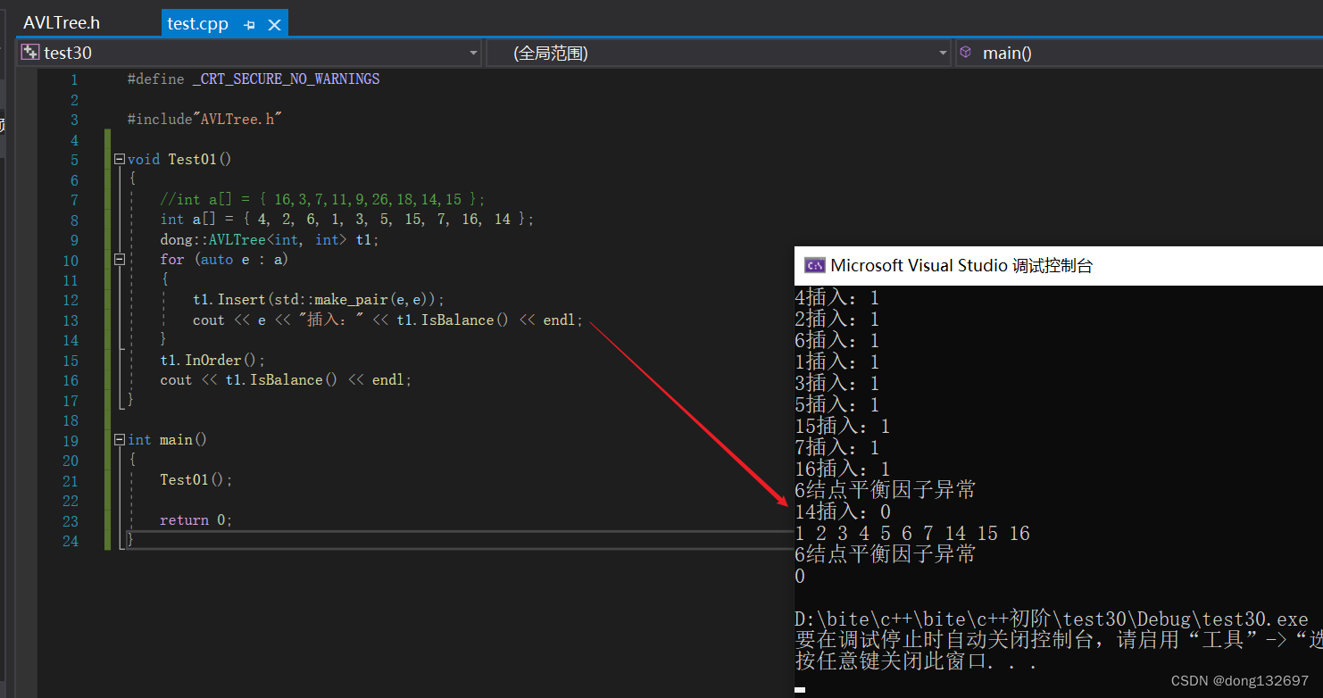The image size is (1323, 698).
Task: Click the console window icon in the 调试控制台 title bar
Action: coord(813,265)
